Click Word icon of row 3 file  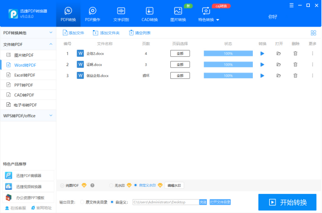(x=80, y=75)
